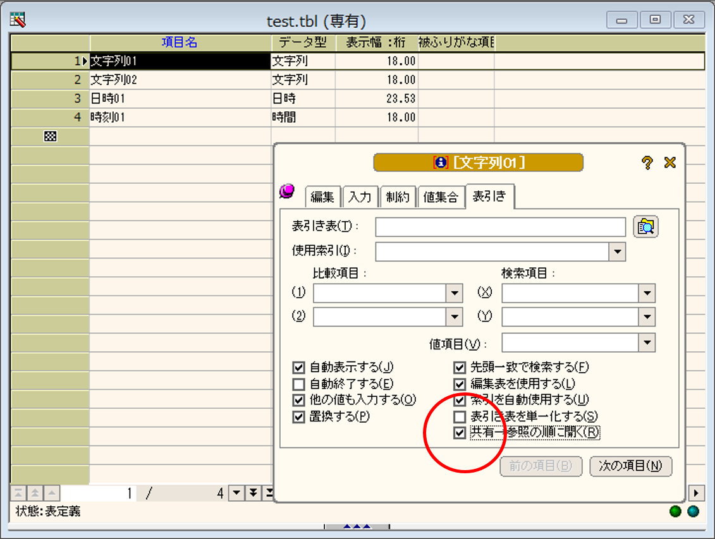This screenshot has width=715, height=539.
Task: Open the lookup table browse icon
Action: [645, 227]
